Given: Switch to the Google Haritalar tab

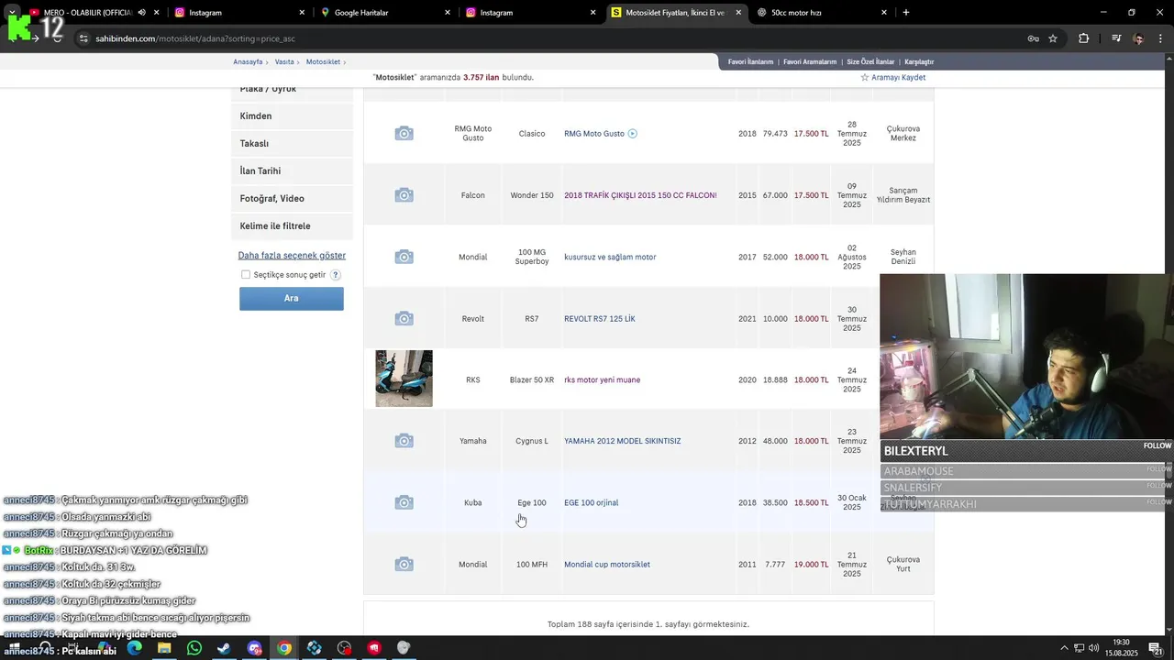Looking at the screenshot, I should click(385, 13).
